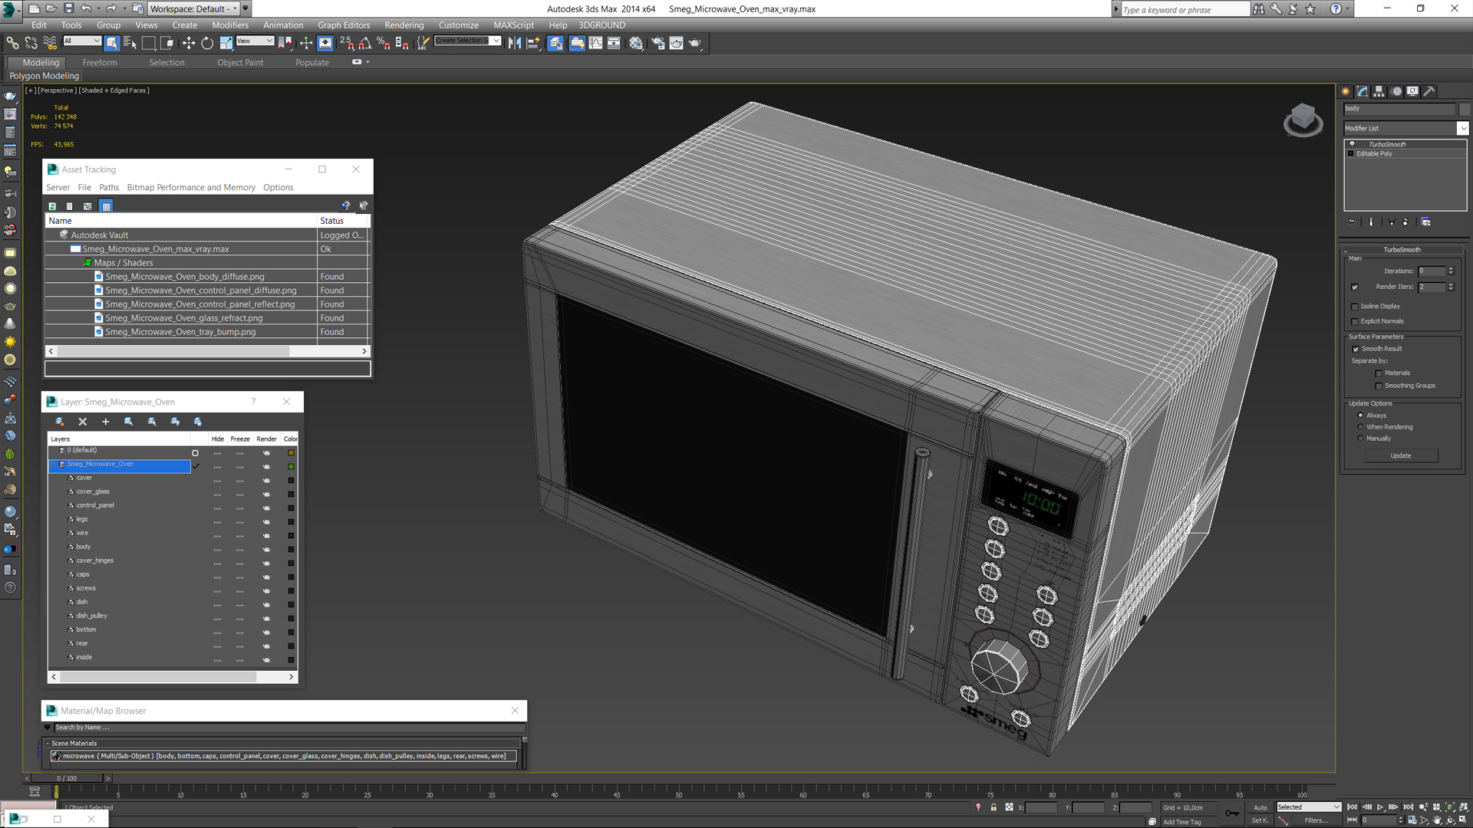Switch to the Object Paint ribbon tab
The height and width of the screenshot is (828, 1473).
(x=240, y=63)
